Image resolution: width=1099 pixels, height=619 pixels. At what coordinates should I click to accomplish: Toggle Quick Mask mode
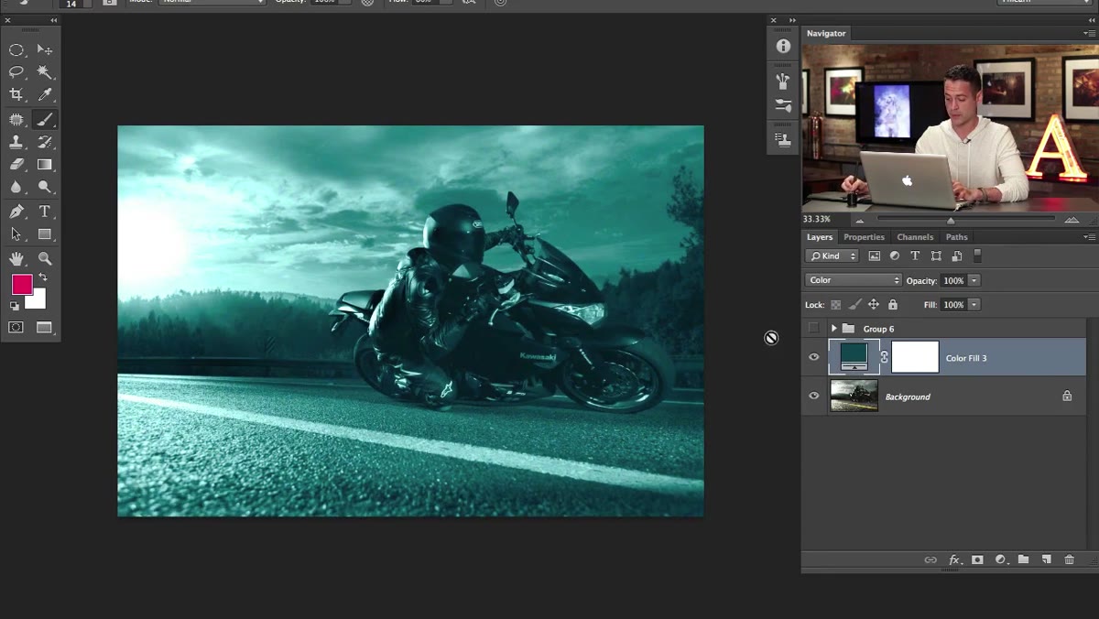[16, 327]
